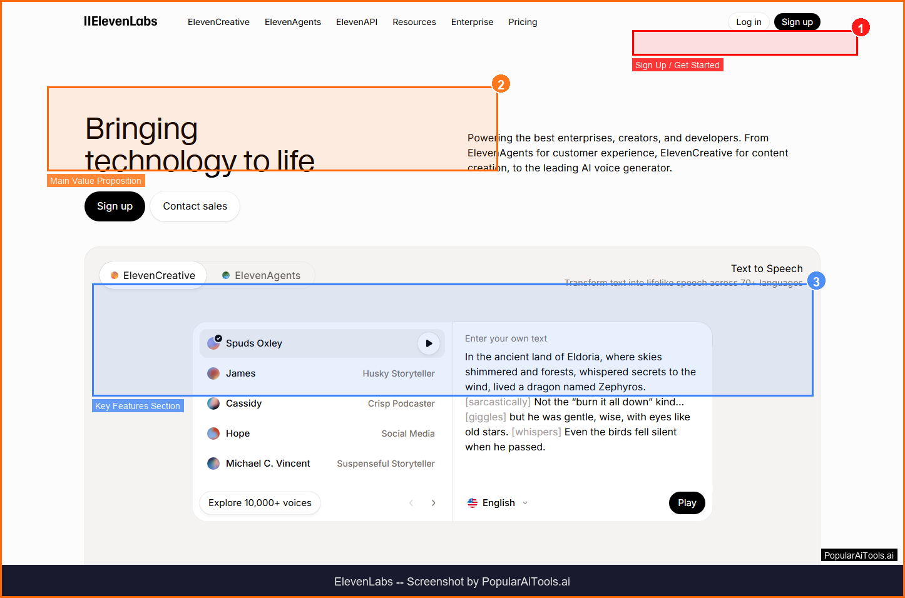
Task: Click the James voice avatar icon
Action: [213, 373]
